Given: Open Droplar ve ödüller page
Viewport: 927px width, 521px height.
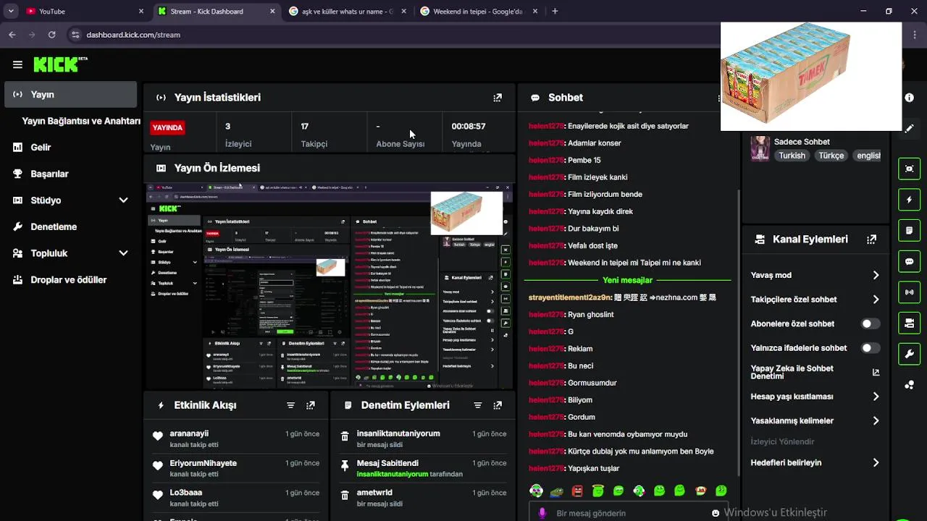Looking at the screenshot, I should point(70,279).
